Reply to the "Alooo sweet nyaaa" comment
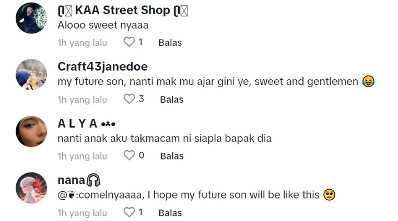 point(170,43)
